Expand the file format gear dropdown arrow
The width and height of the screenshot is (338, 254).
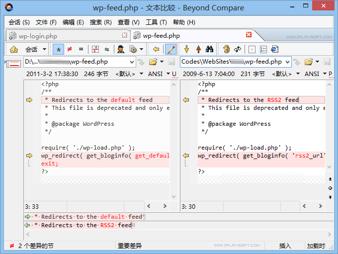(141, 49)
